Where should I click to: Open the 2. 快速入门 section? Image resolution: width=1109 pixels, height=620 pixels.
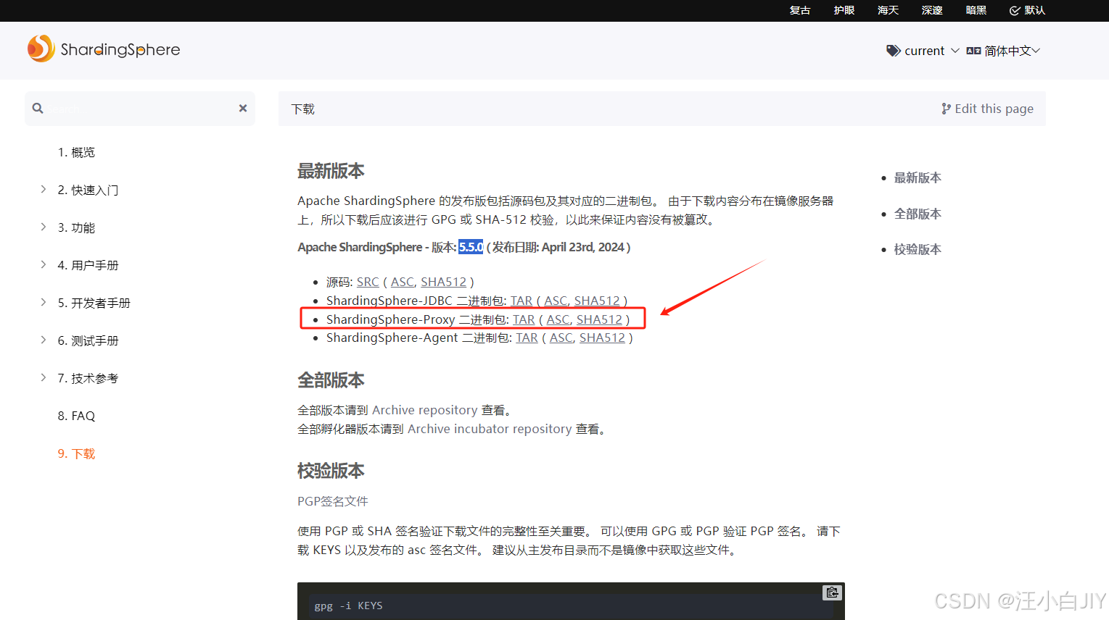88,190
